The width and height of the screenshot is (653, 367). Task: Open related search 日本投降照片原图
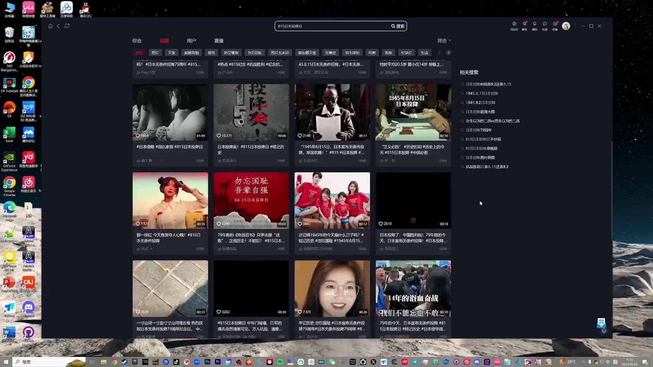480,158
